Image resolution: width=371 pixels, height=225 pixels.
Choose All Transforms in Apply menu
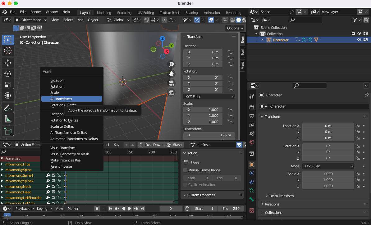pyautogui.click(x=71, y=99)
